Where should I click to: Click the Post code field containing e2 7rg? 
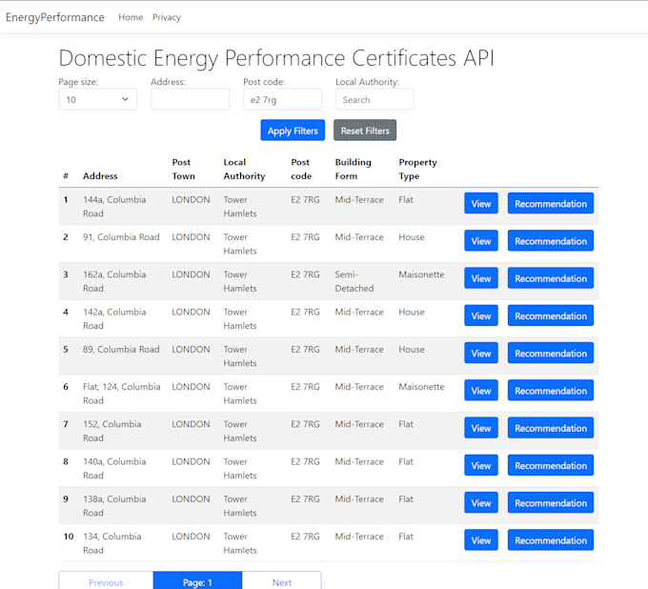(282, 99)
